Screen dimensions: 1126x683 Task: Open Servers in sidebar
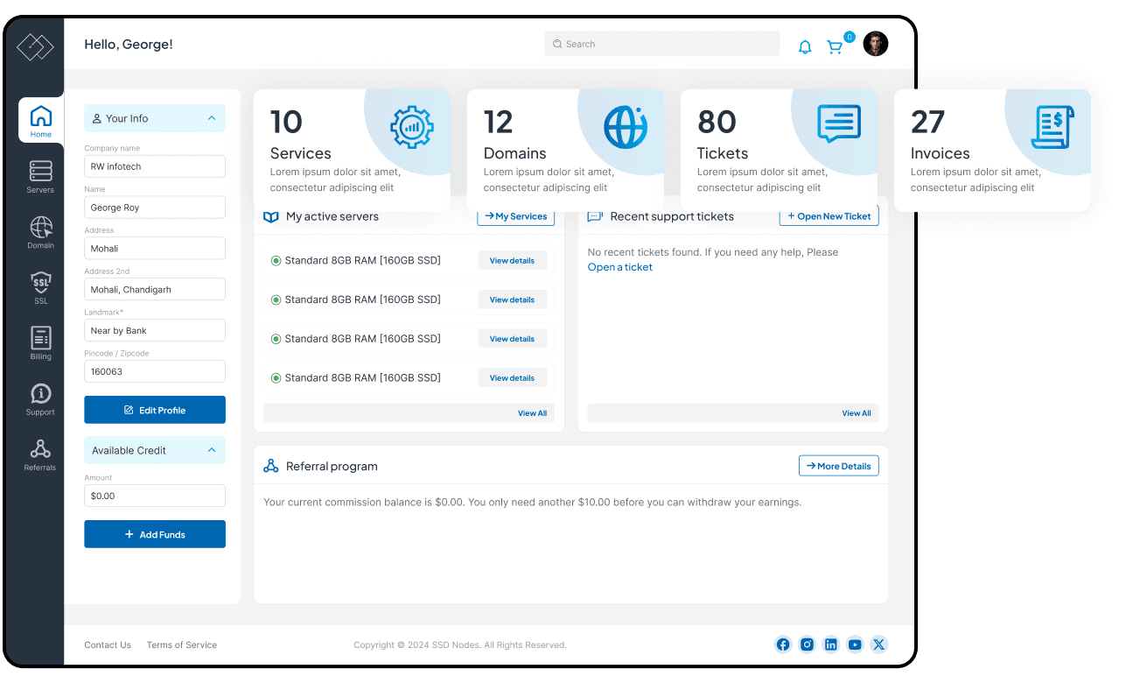point(40,176)
